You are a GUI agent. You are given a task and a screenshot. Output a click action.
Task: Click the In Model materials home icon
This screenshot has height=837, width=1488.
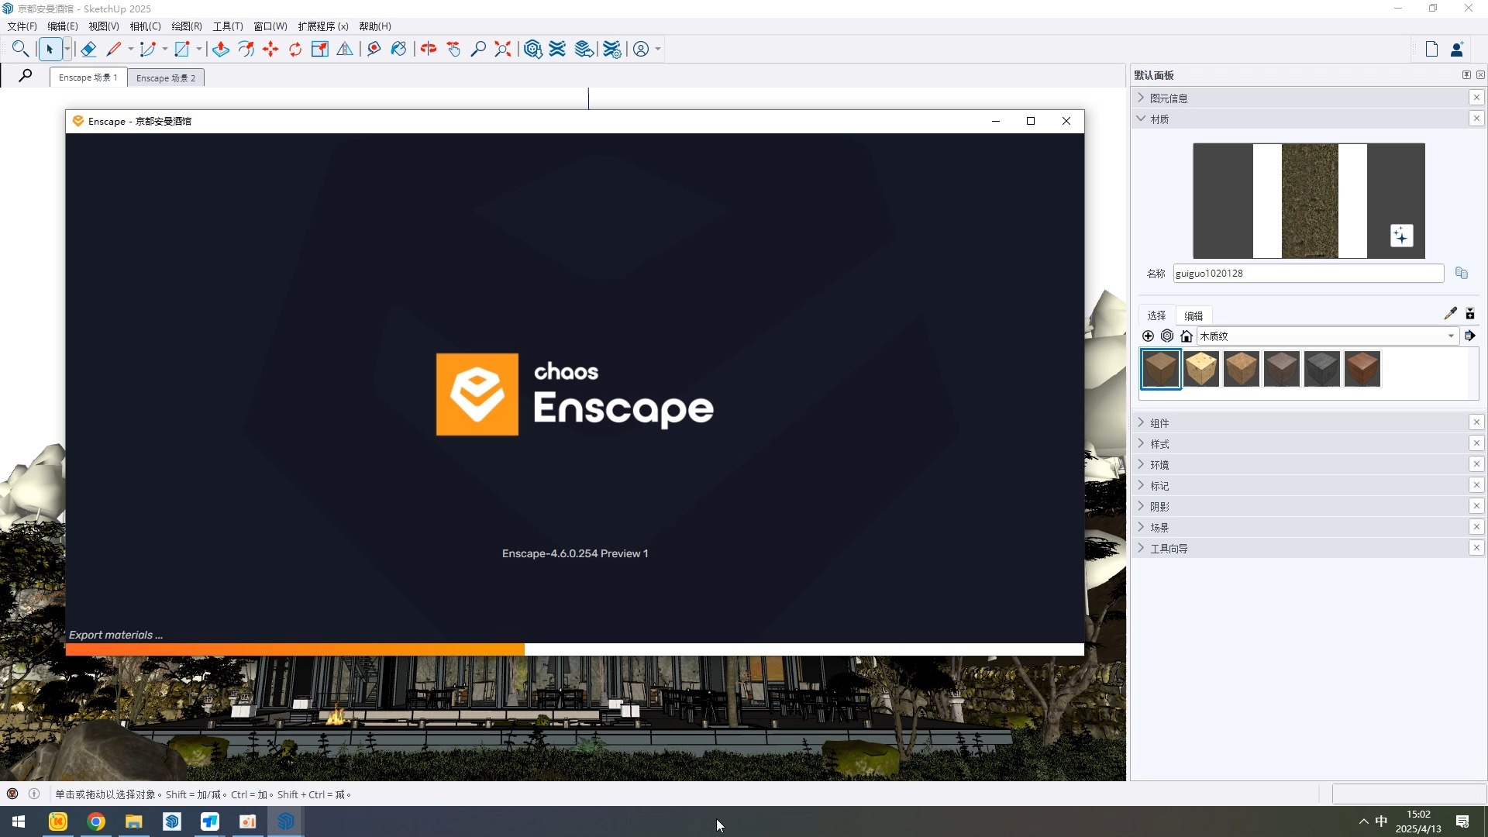coord(1187,336)
